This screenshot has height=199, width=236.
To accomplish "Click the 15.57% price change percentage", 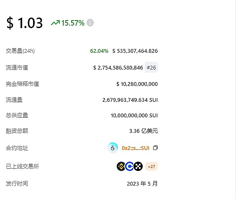I will (x=73, y=23).
